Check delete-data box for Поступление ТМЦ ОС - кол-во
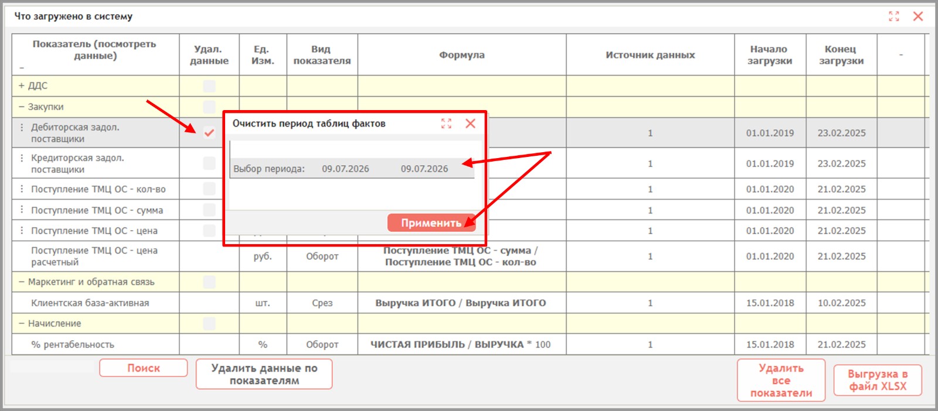This screenshot has width=938, height=411. click(x=209, y=189)
